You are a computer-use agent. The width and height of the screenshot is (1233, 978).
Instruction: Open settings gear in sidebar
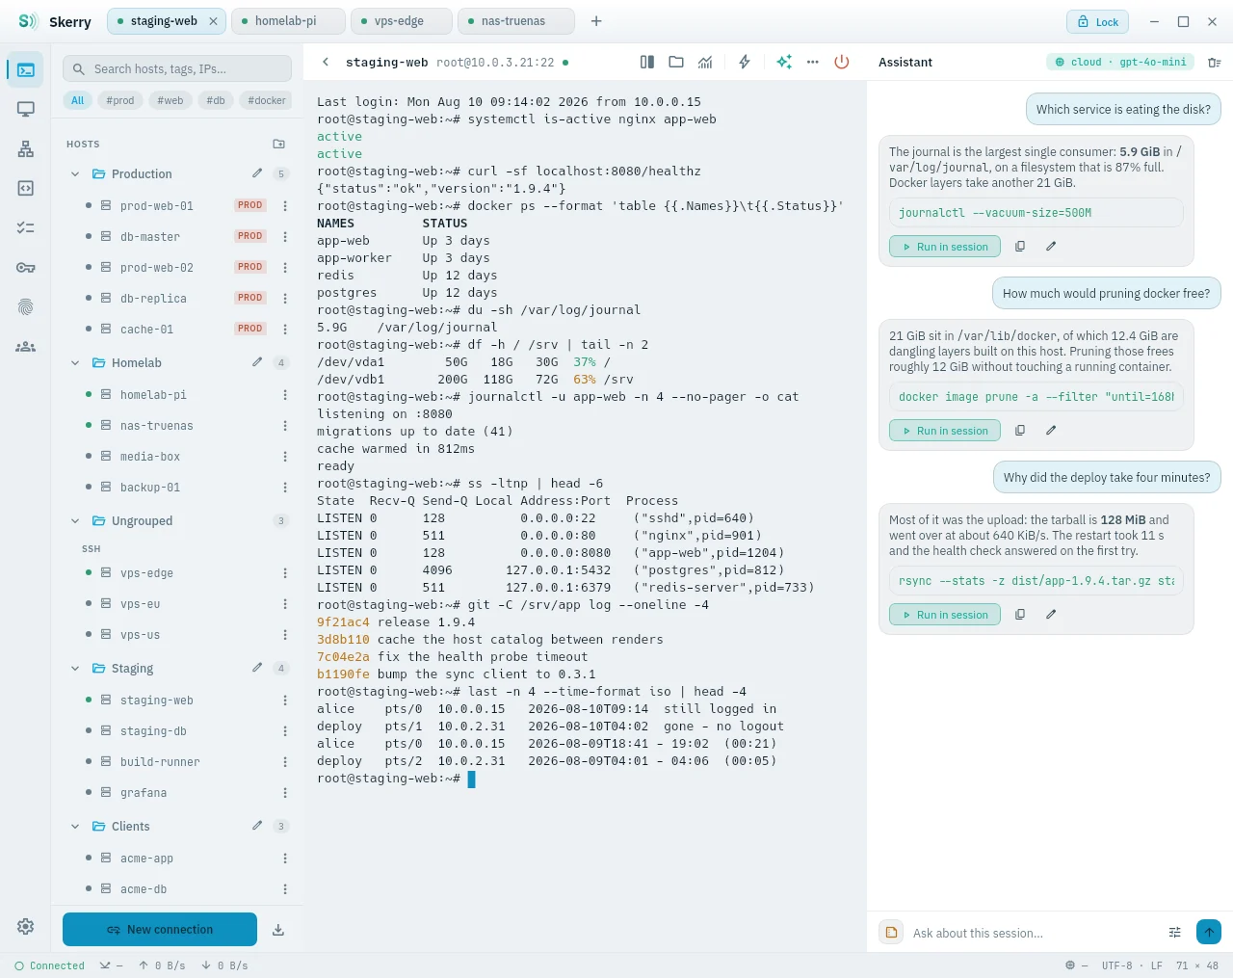click(x=26, y=926)
